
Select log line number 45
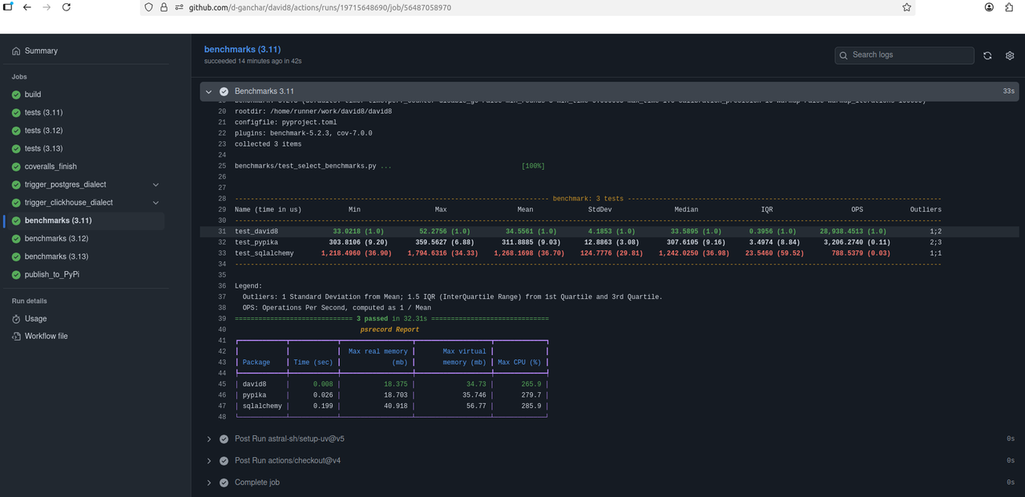pyautogui.click(x=222, y=384)
